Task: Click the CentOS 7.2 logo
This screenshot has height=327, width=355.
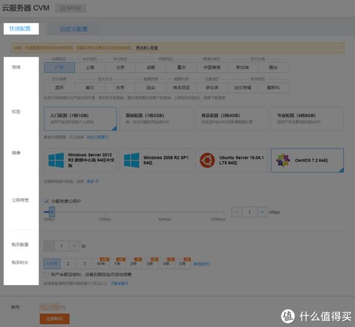Action: 283,160
